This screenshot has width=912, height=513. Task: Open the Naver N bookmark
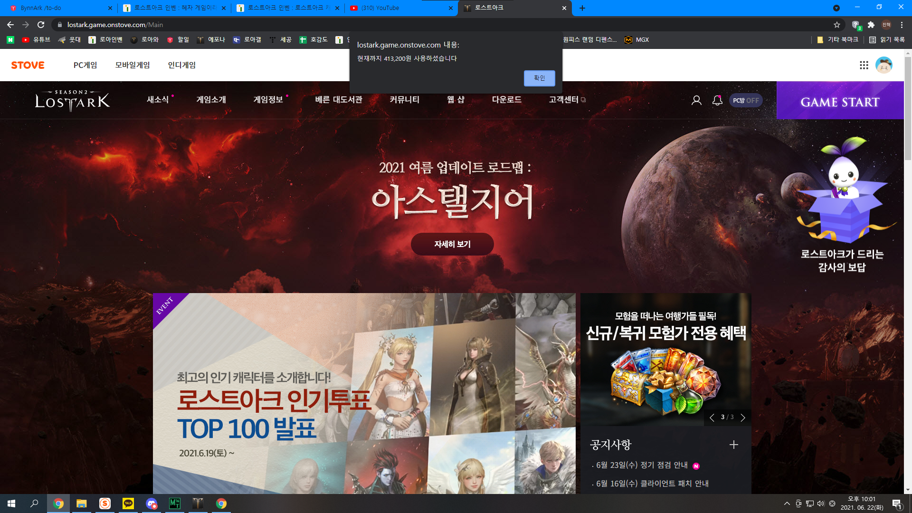(10, 40)
